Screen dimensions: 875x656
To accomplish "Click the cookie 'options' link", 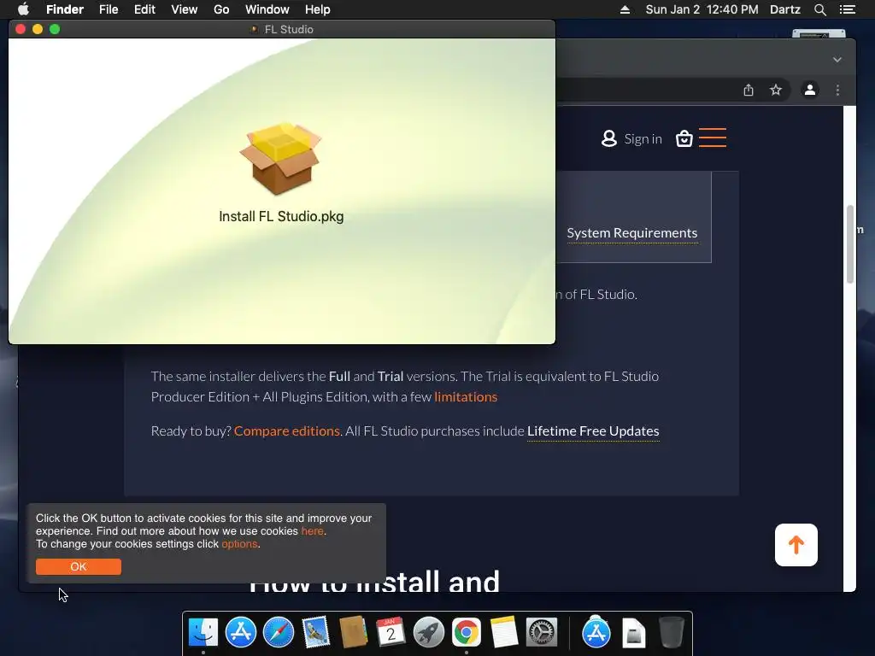I will pos(239,544).
